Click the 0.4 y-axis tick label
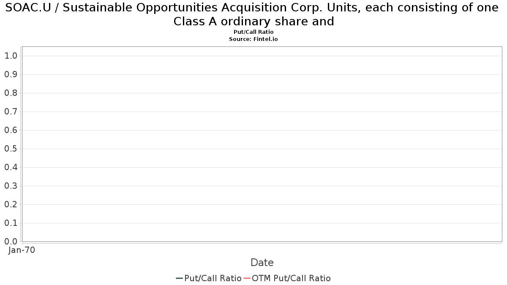 click(x=11, y=167)
